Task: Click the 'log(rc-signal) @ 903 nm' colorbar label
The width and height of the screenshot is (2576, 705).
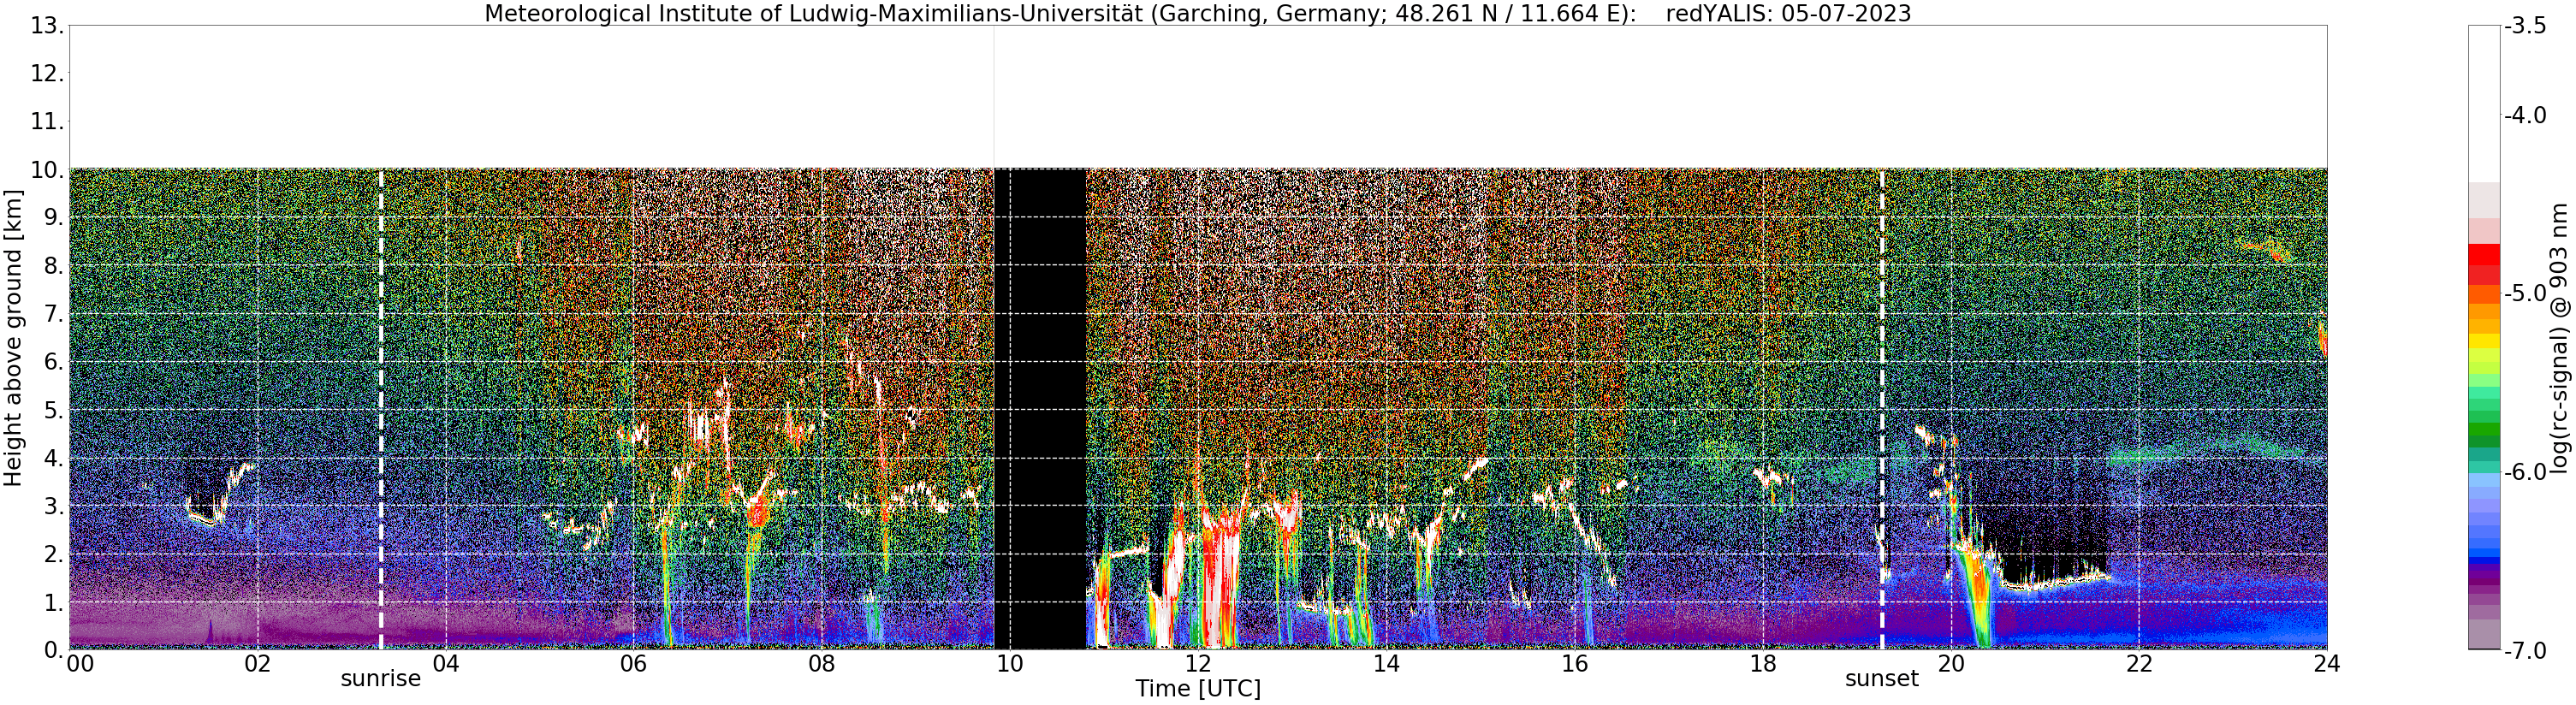Action: [2559, 338]
